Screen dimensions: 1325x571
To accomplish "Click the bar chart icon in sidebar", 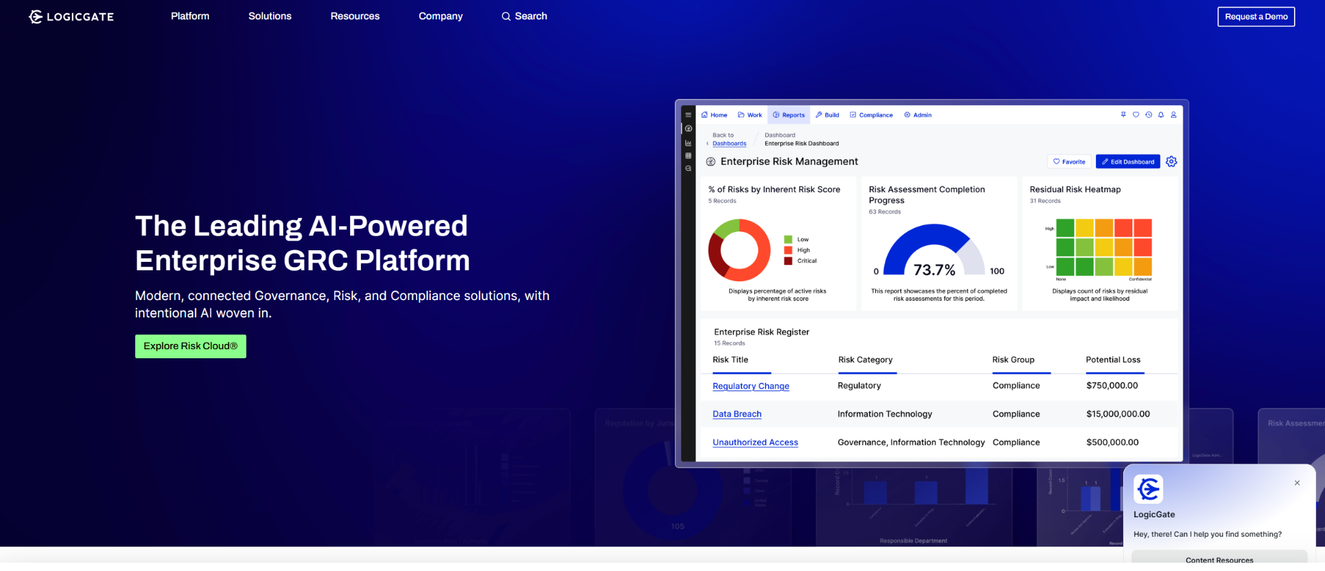I will tap(688, 143).
